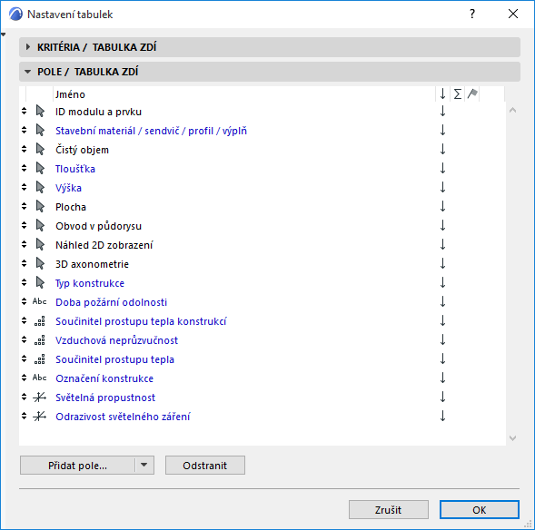Toggle sort arrow for Tloušťka row
Screen dimensions: 535x530
pos(442,169)
